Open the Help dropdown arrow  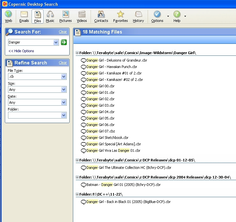click(x=185, y=16)
